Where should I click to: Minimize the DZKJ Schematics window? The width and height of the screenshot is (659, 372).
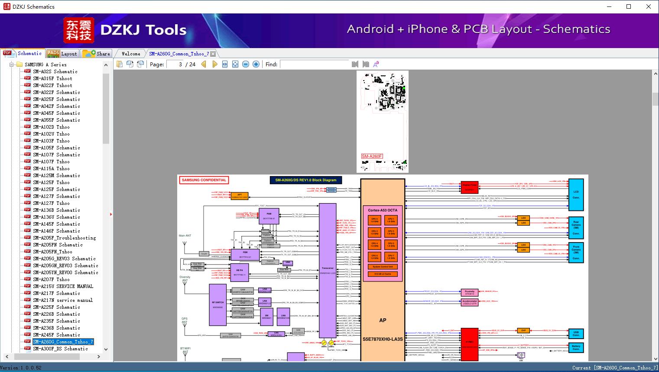(609, 6)
